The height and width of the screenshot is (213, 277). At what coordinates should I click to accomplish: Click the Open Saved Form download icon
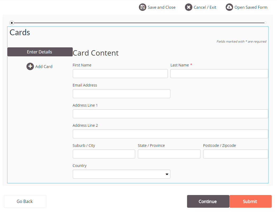[x=229, y=7]
